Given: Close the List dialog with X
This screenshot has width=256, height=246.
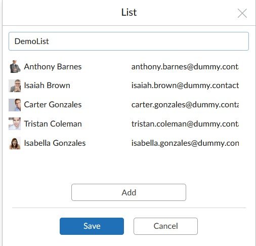Looking at the screenshot, I should point(242,13).
